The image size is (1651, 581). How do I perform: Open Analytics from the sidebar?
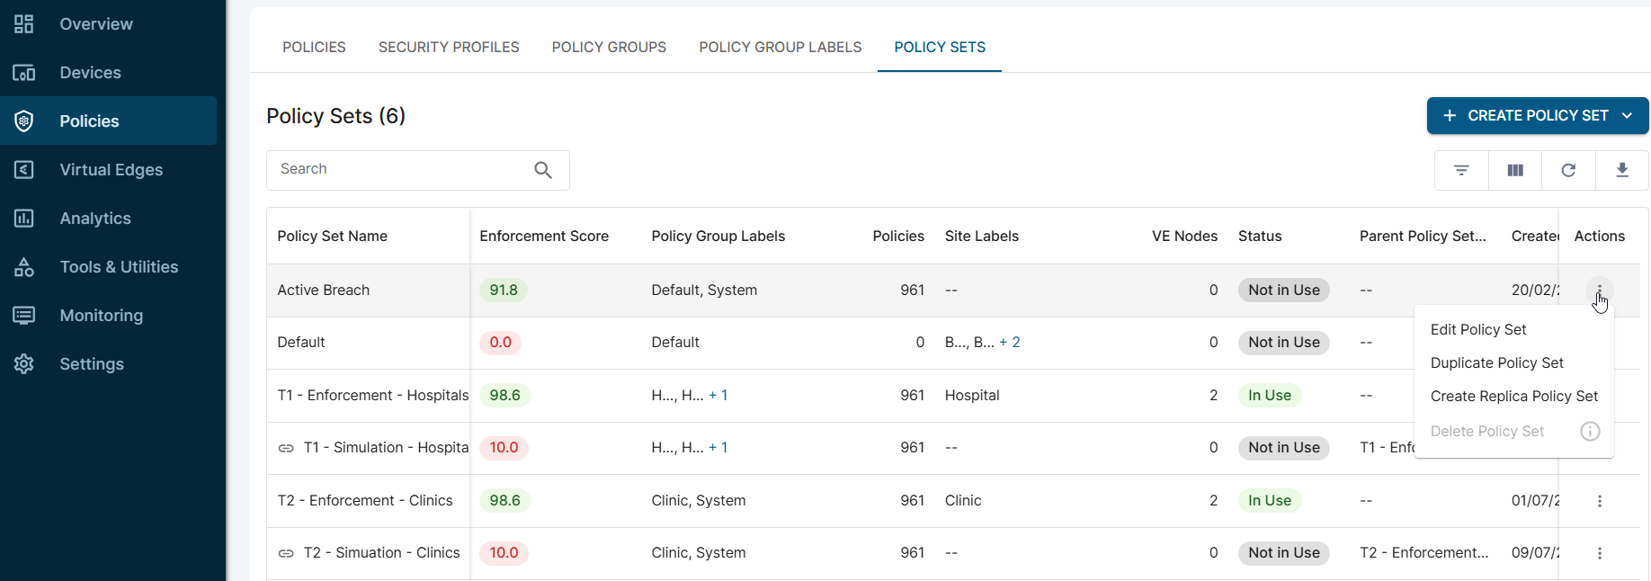[x=95, y=219]
